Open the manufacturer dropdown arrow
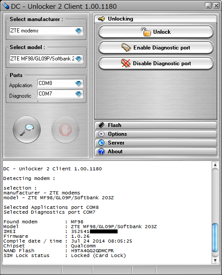Image resolution: width=222 pixels, height=275 pixels. coord(79,31)
